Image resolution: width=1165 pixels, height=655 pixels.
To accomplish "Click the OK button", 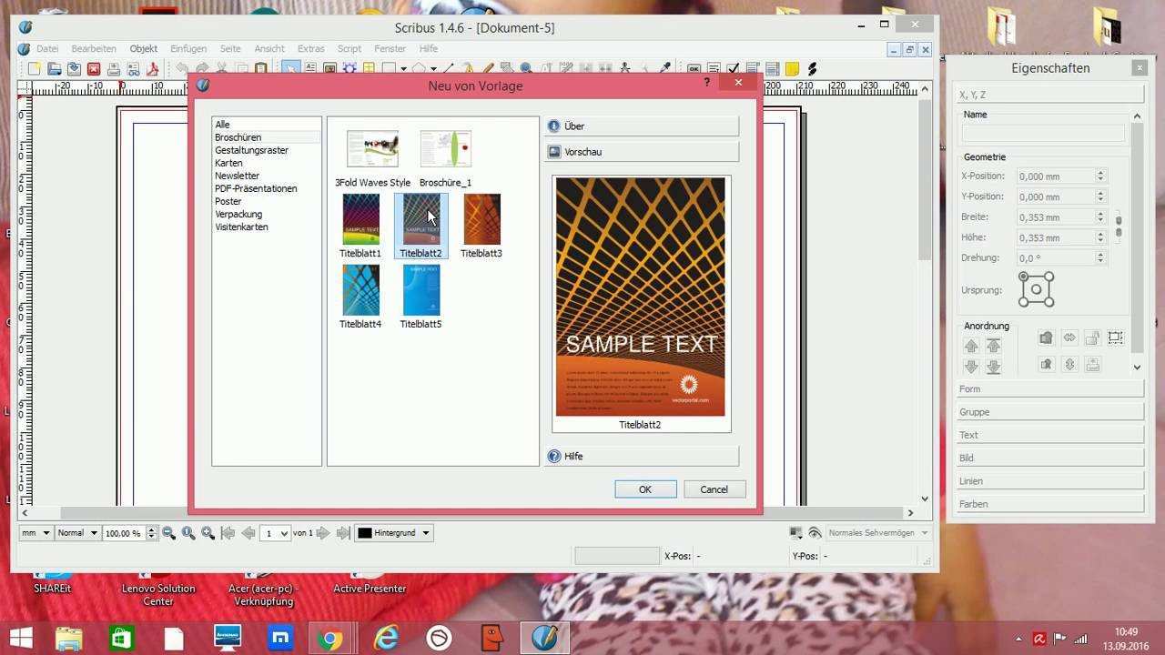I will click(644, 489).
